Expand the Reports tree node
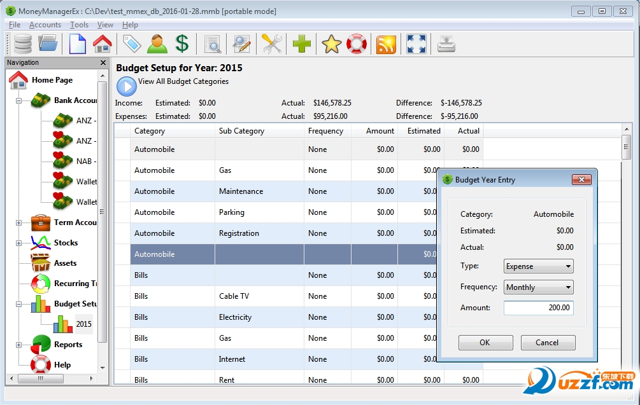640x405 pixels. point(19,345)
